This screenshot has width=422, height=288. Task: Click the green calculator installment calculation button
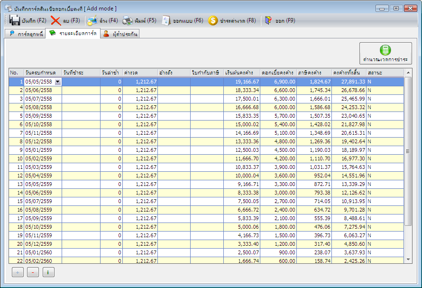coord(385,53)
